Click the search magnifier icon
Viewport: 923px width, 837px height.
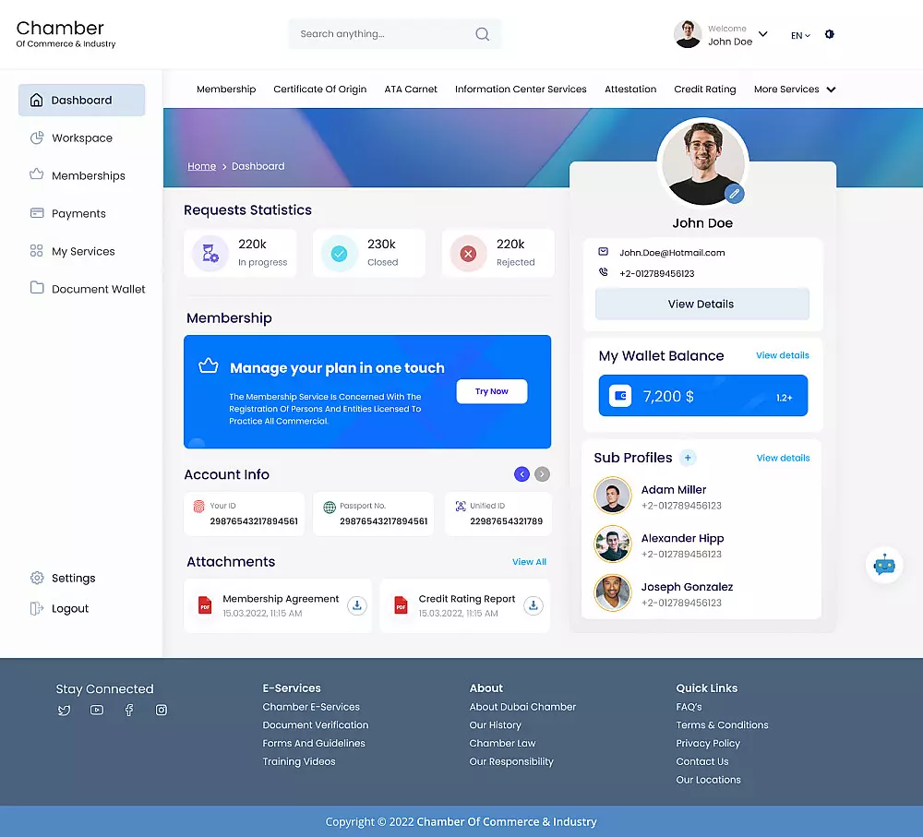(482, 33)
